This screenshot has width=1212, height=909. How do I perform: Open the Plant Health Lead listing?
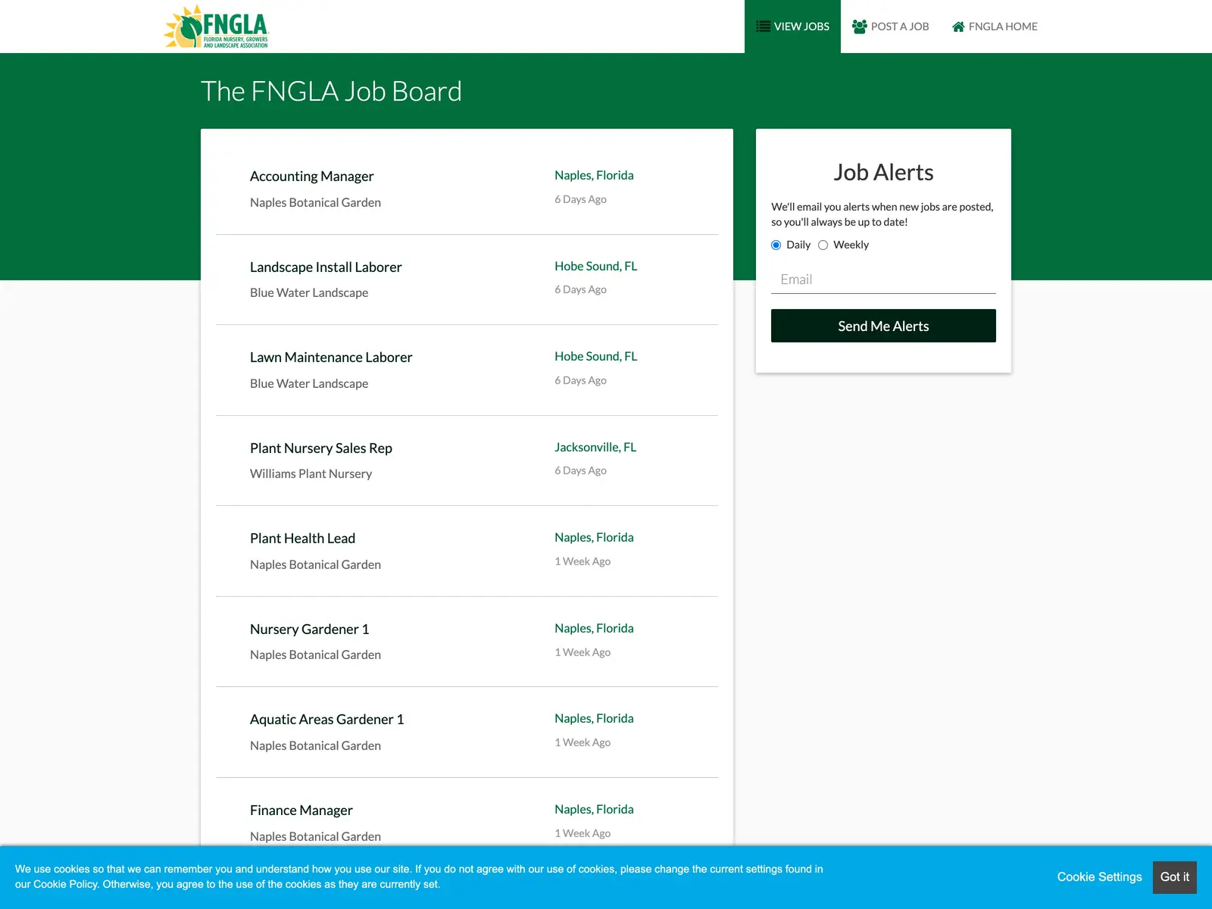[302, 538]
